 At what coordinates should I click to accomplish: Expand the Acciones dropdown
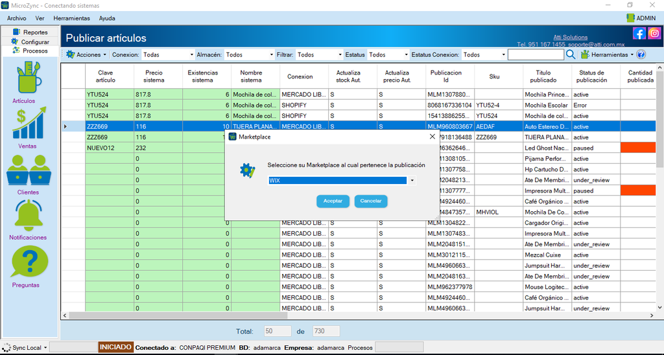coord(104,55)
